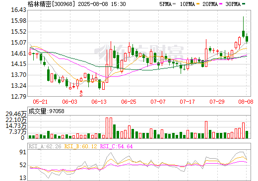Click the date label 07-17
Image resolution: width=258 pixels, height=181 pixels.
click(188, 102)
